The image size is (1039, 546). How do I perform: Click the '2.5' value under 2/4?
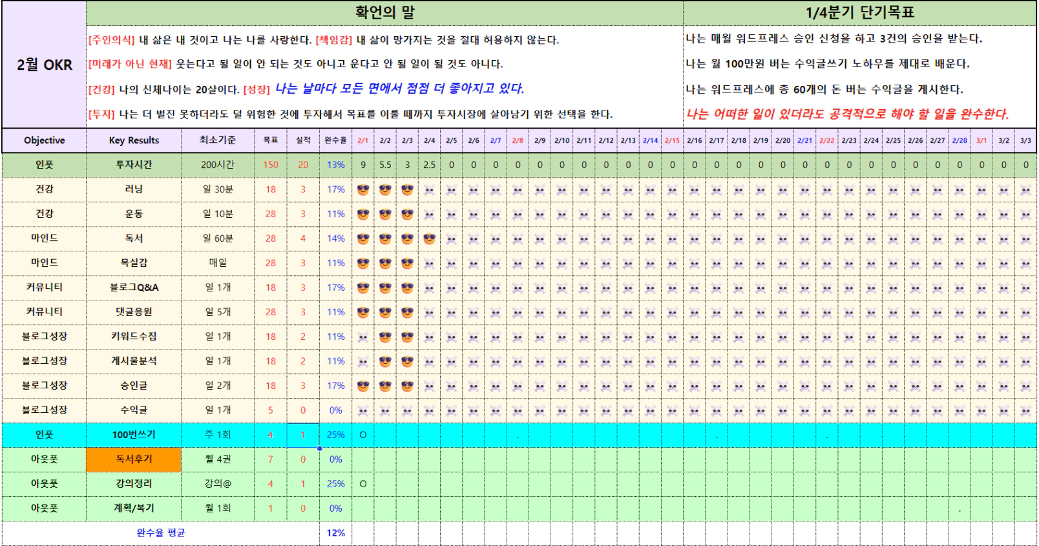(429, 165)
